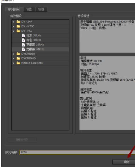Image resolution: width=135 pixels, height=167 pixels.
Task: Select the DV - NTSC label
Action: pos(28,26)
